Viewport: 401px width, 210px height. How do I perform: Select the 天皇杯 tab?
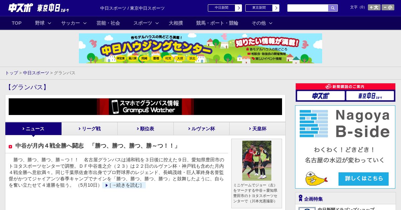(257, 129)
